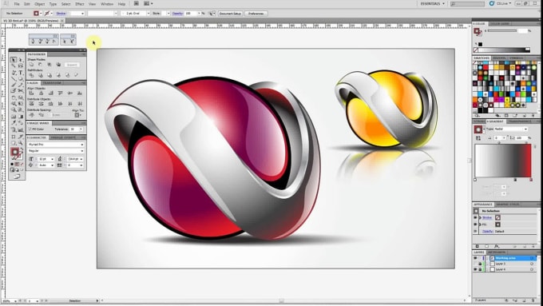The image size is (543, 306).
Task: Expand the Stroke attribute in Appearance
Action: 481,217
